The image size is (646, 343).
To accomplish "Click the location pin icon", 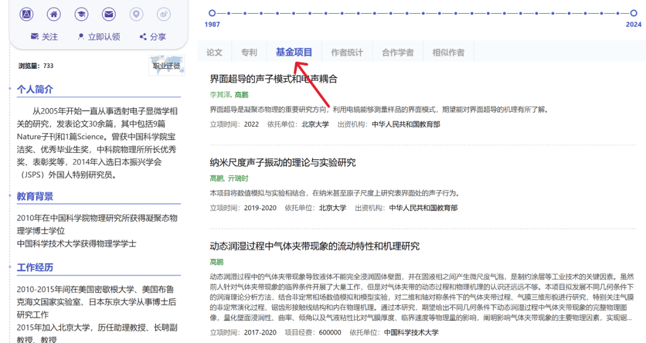I will tap(136, 14).
